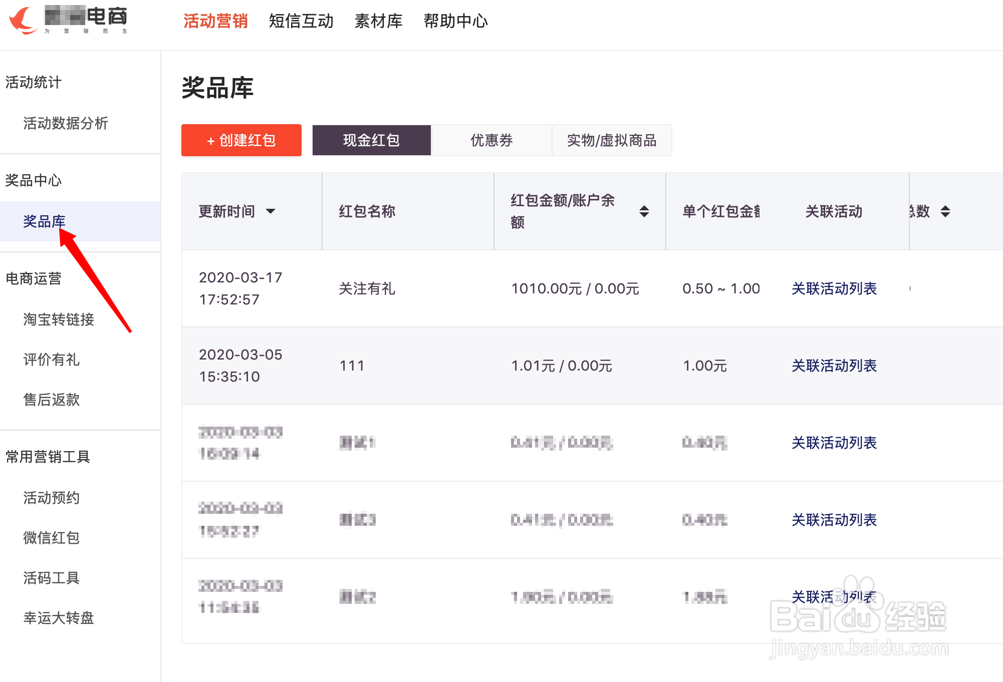Viewport: 1003px width, 682px height.
Task: Switch to the 现金红包 tab
Action: coord(371,140)
